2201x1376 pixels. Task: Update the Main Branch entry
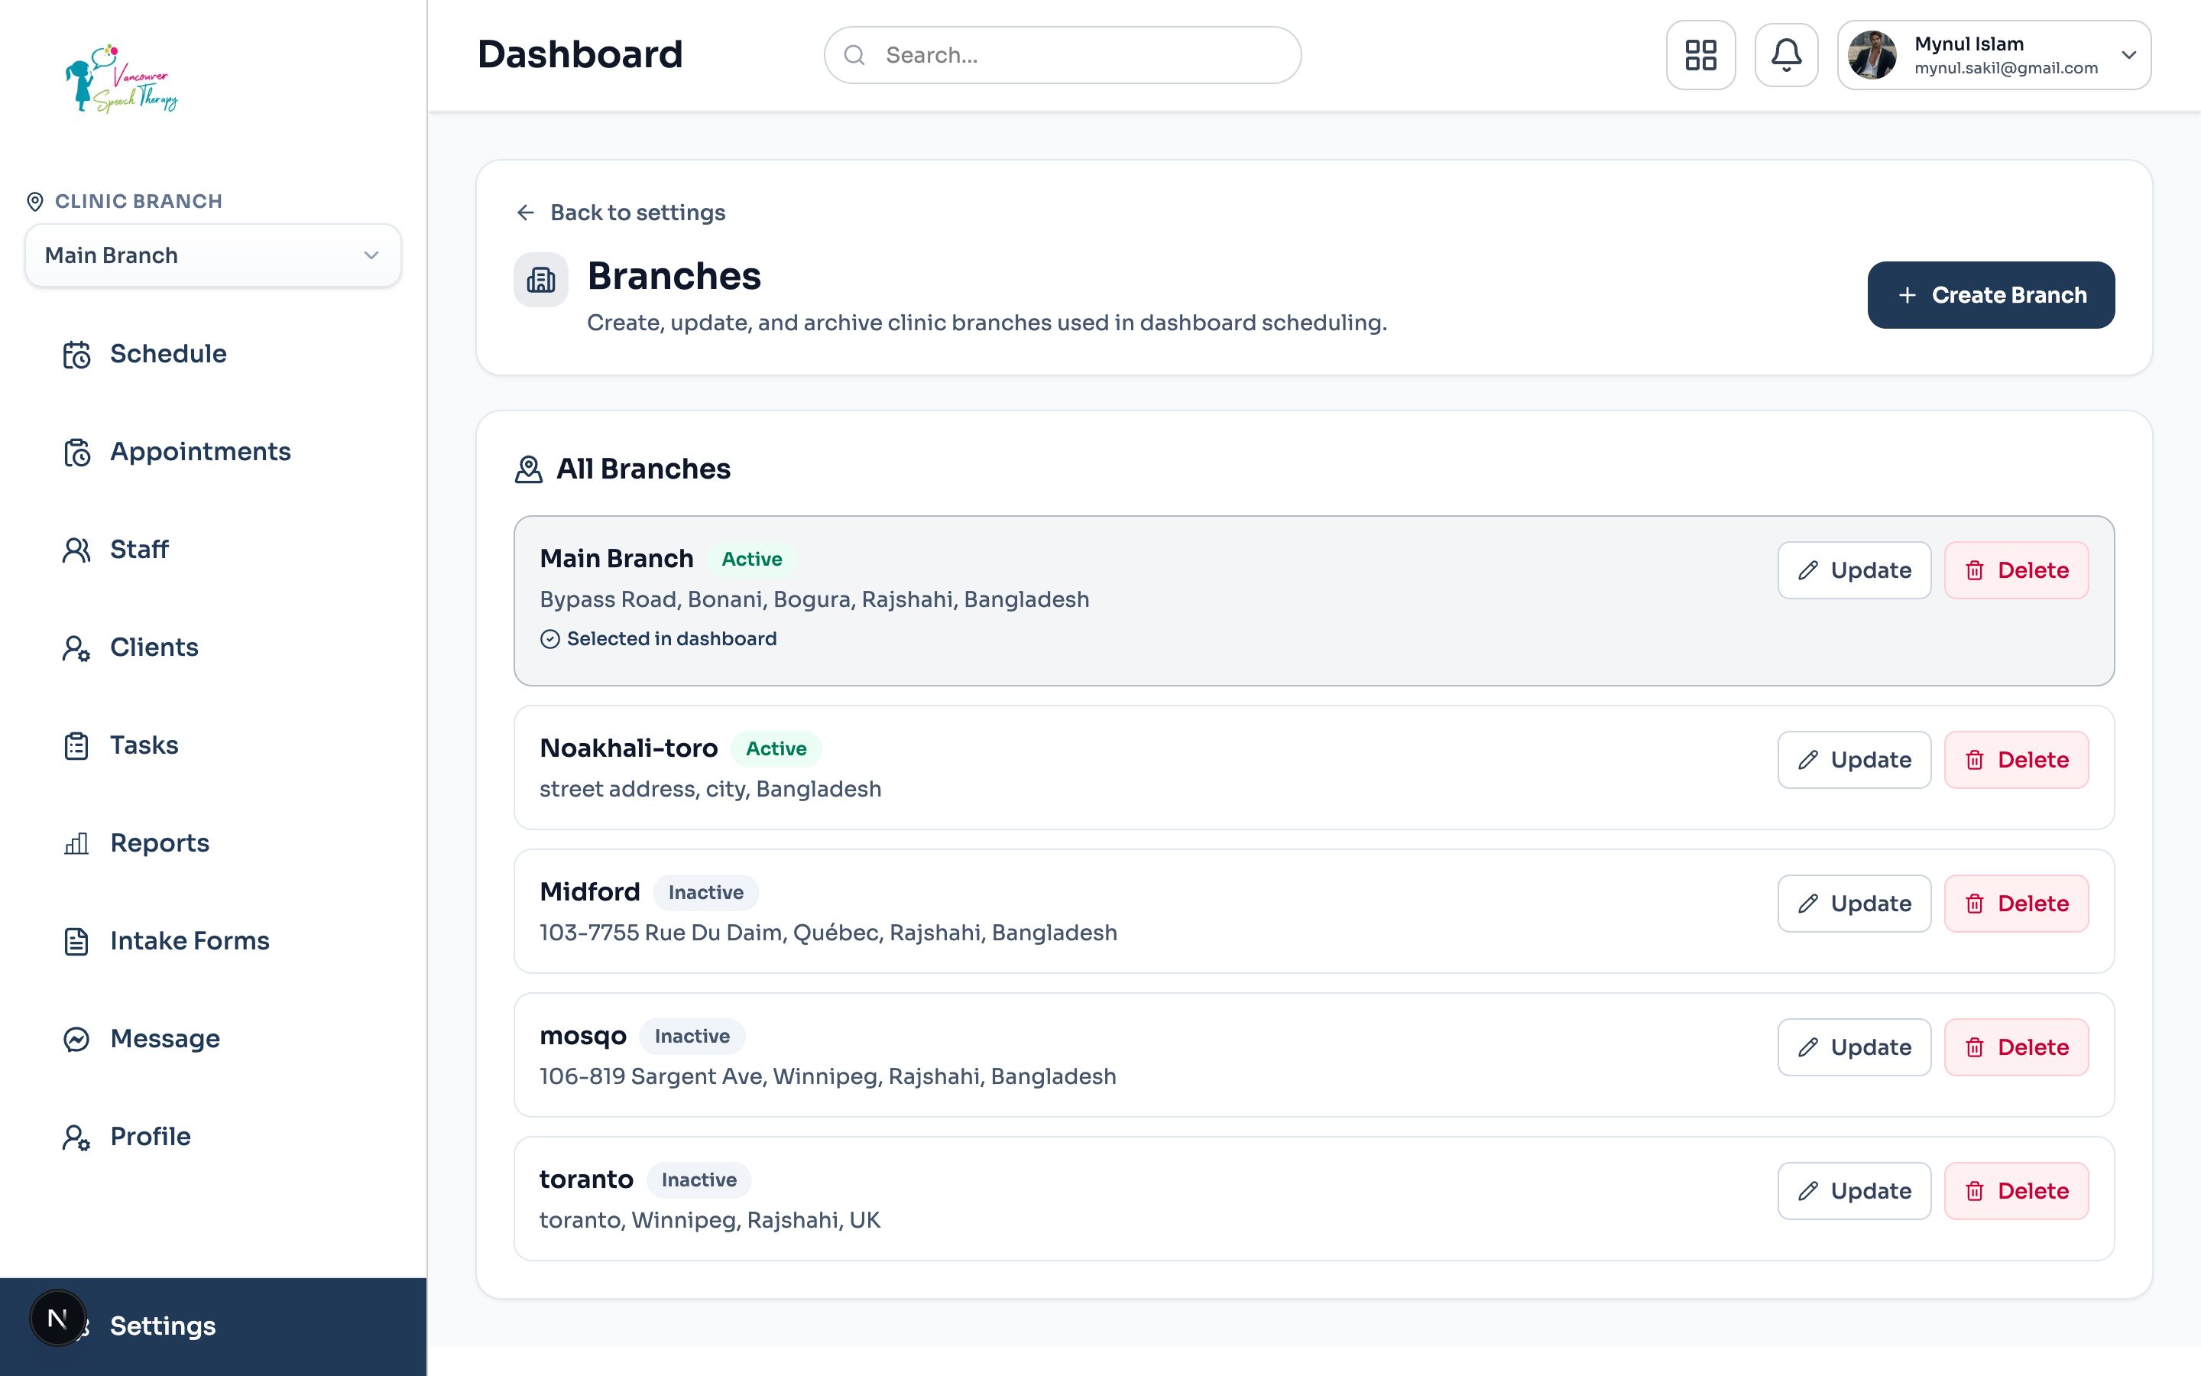coord(1853,570)
